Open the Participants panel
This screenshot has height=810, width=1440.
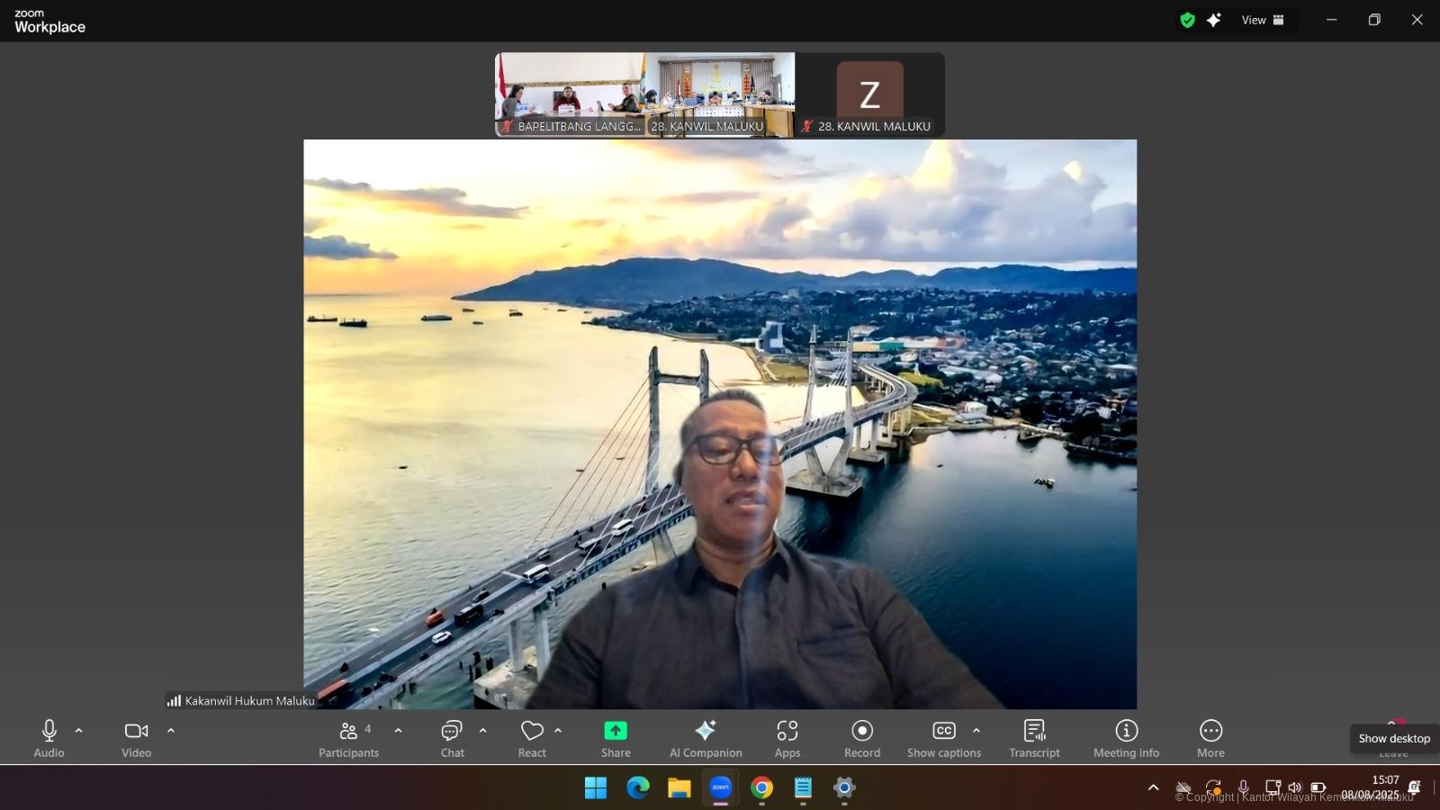click(x=349, y=739)
